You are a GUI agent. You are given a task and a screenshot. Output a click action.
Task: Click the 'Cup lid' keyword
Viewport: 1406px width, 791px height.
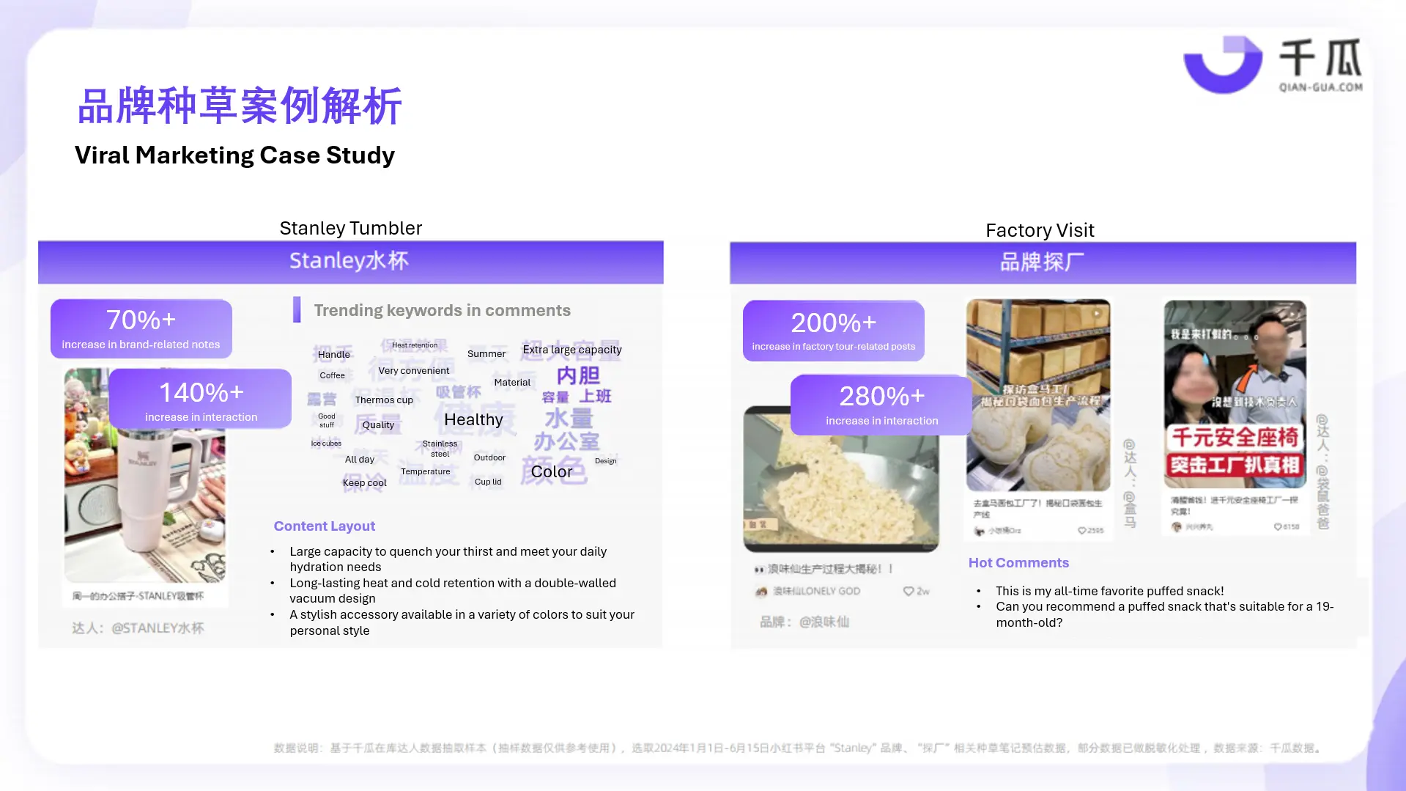tap(488, 482)
